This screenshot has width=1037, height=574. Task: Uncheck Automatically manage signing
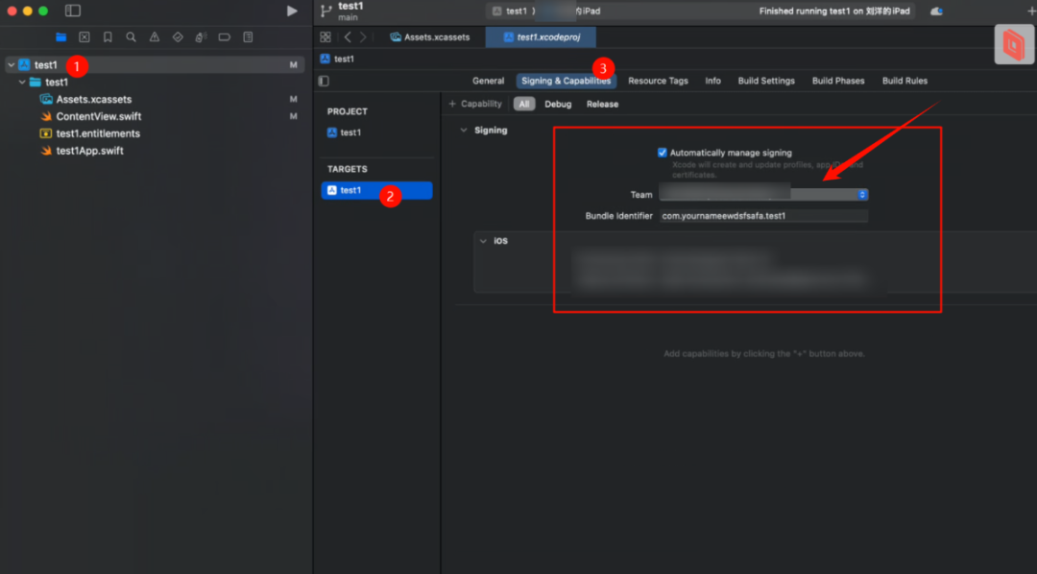(662, 153)
